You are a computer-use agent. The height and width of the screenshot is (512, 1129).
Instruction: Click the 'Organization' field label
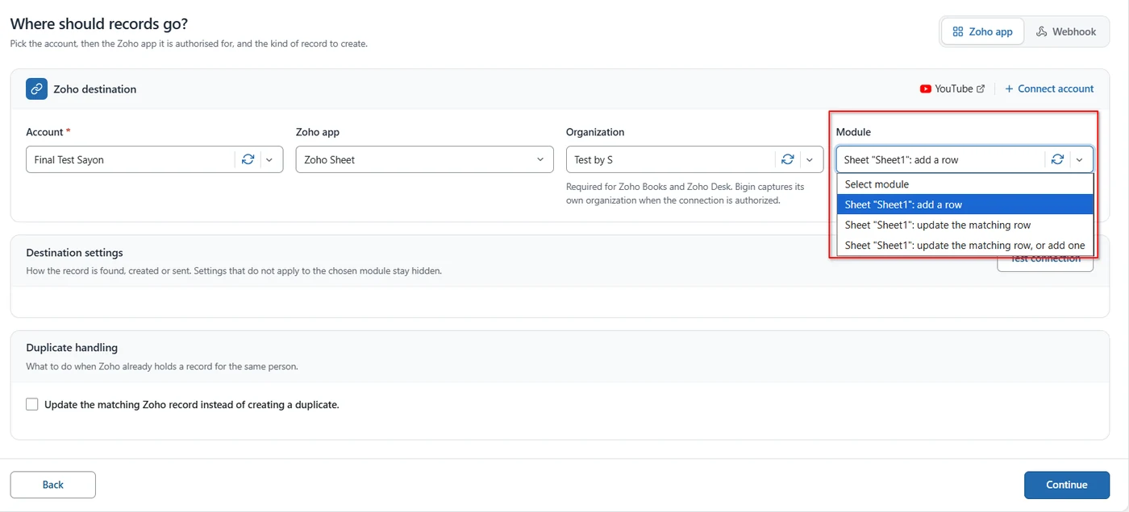[x=595, y=132]
